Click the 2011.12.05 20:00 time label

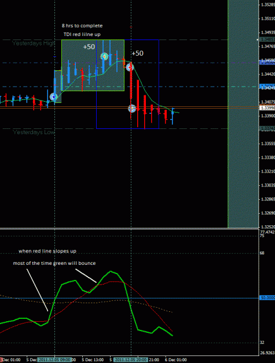click(130, 360)
